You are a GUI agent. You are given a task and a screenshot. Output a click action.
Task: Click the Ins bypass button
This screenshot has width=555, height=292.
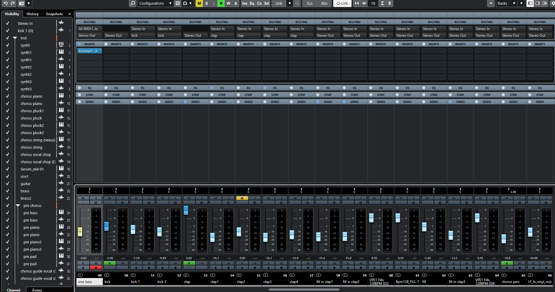(245, 3)
